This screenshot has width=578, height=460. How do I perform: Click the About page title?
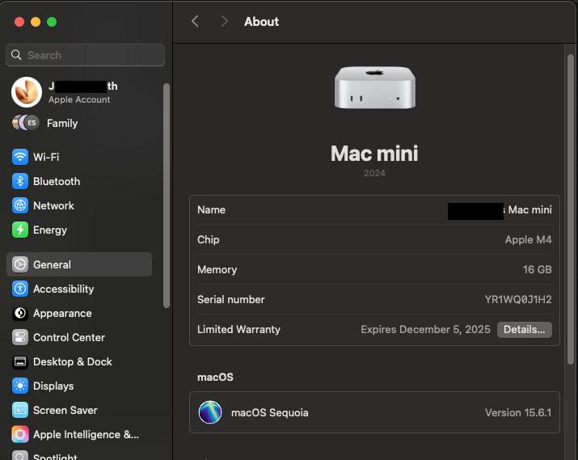pos(261,21)
